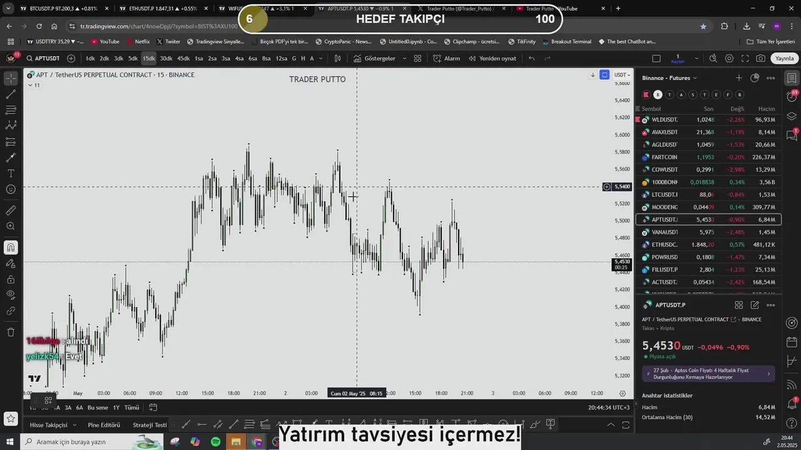Select the crosshair cursor tool

click(11, 78)
